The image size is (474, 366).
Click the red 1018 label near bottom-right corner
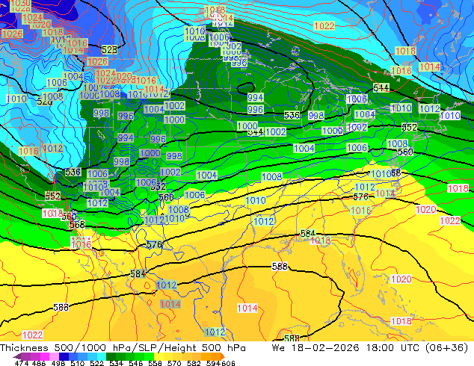pyautogui.click(x=401, y=321)
